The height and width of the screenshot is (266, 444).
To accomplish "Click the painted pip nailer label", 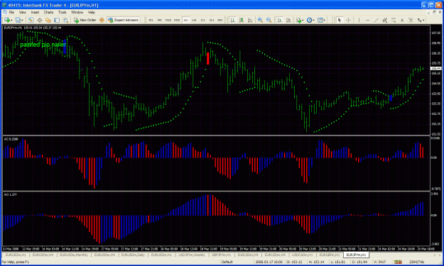I will pos(43,45).
